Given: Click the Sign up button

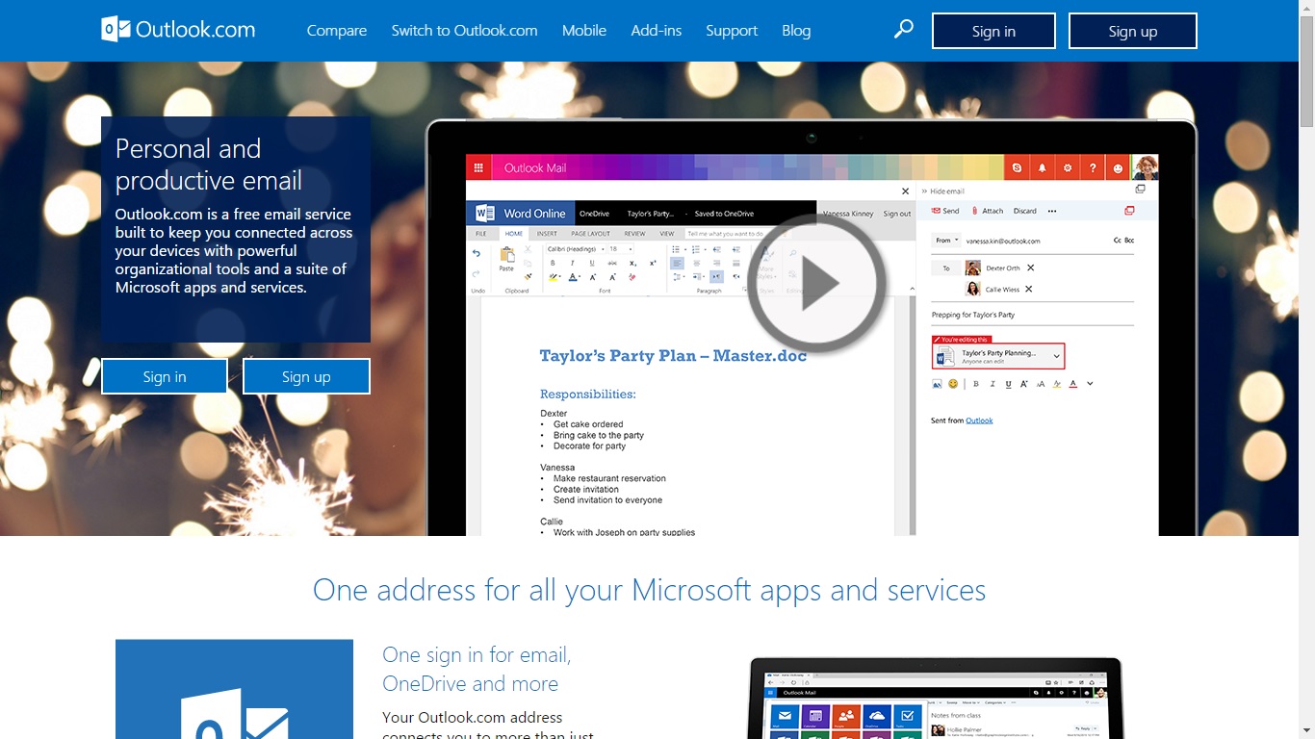Looking at the screenshot, I should pyautogui.click(x=1133, y=30).
